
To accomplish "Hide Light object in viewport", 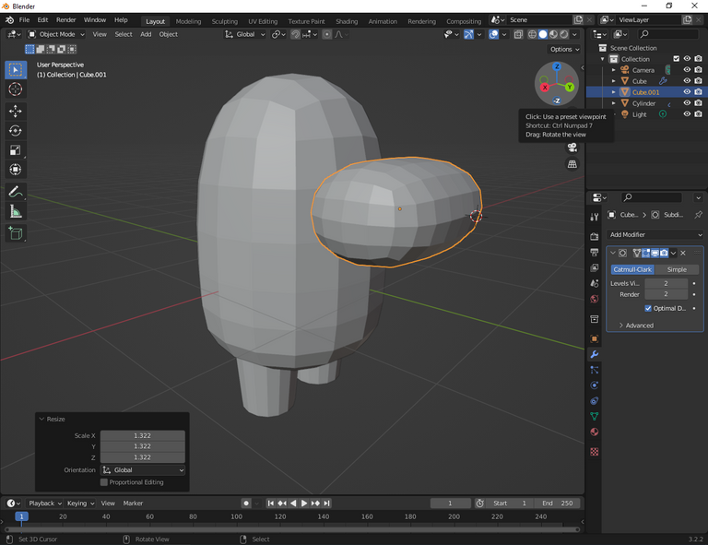I will 687,114.
